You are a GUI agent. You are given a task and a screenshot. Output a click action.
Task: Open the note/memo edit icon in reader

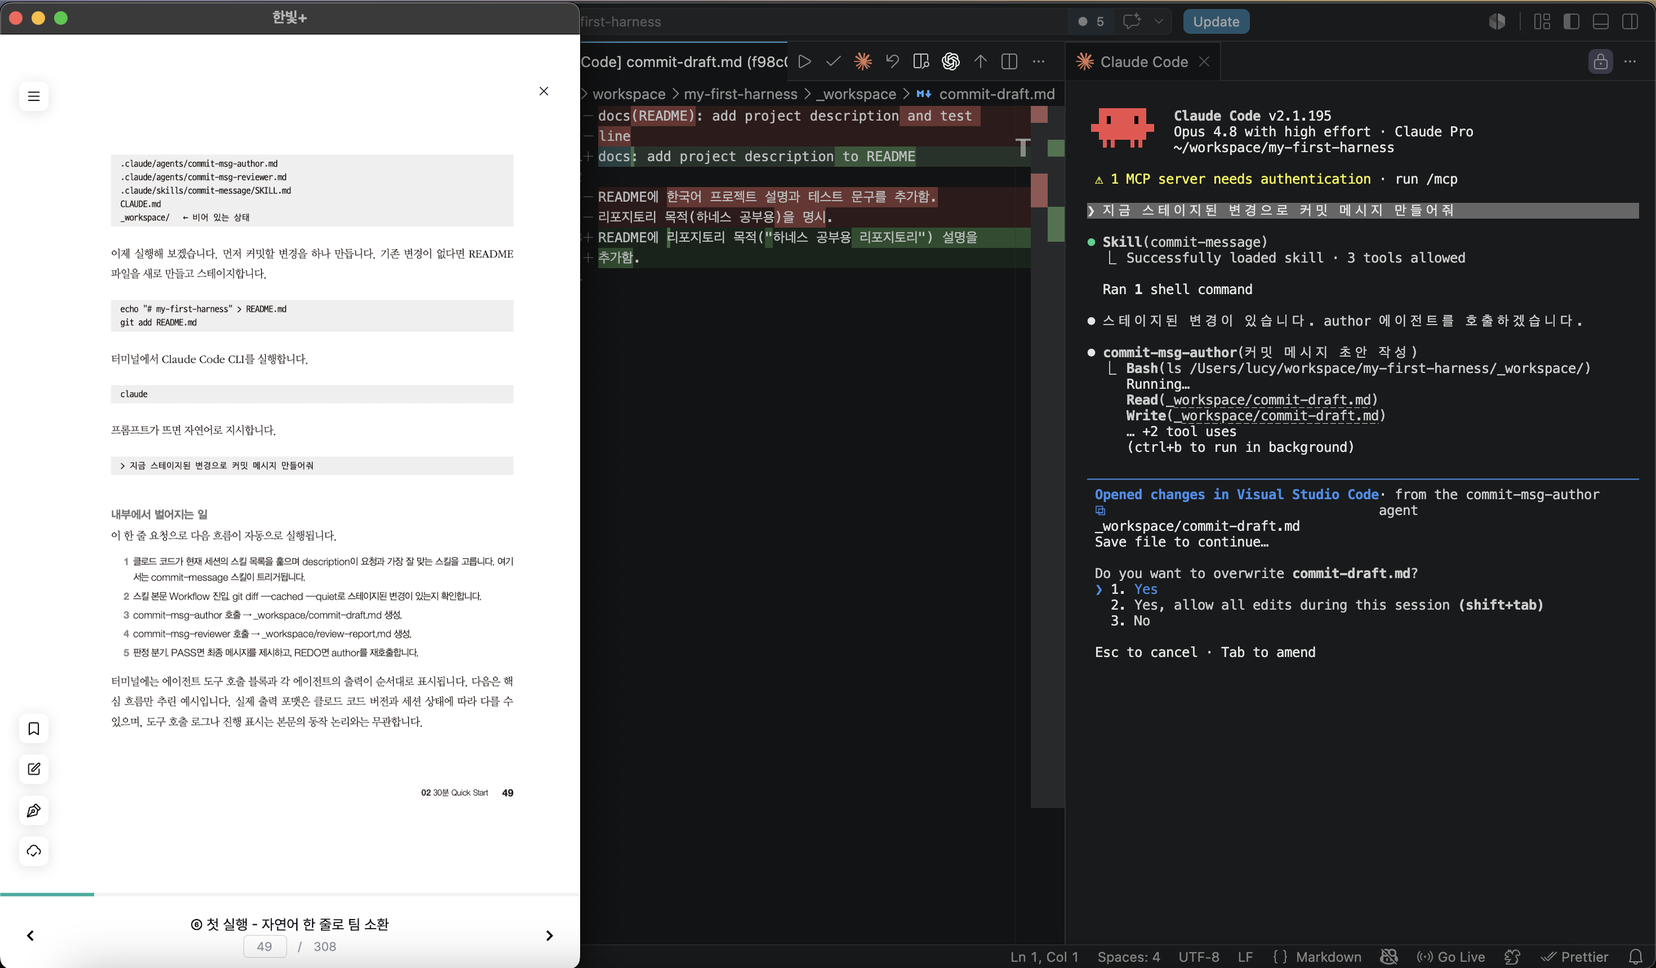pos(34,769)
